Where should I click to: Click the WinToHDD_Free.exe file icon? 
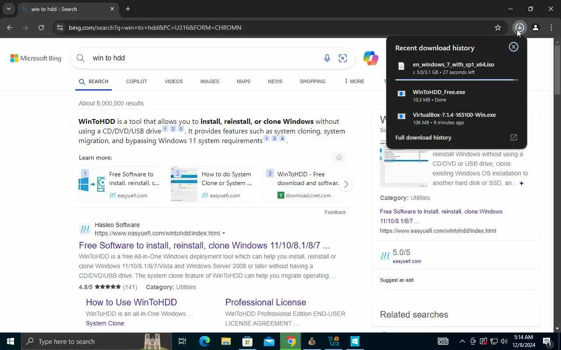tap(401, 94)
